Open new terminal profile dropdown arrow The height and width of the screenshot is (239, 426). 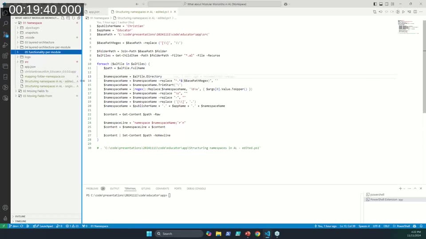(404, 189)
